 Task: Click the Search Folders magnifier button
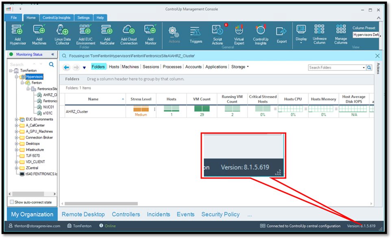tap(369, 67)
